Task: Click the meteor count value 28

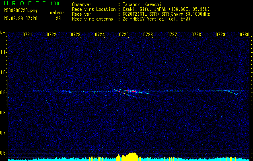Action: pyautogui.click(x=58, y=19)
